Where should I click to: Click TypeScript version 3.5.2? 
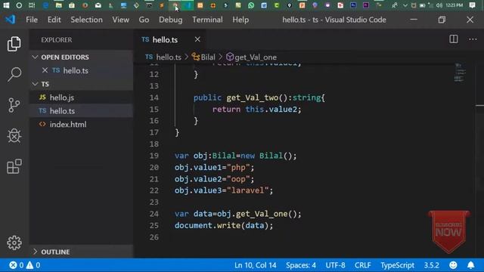(431, 265)
